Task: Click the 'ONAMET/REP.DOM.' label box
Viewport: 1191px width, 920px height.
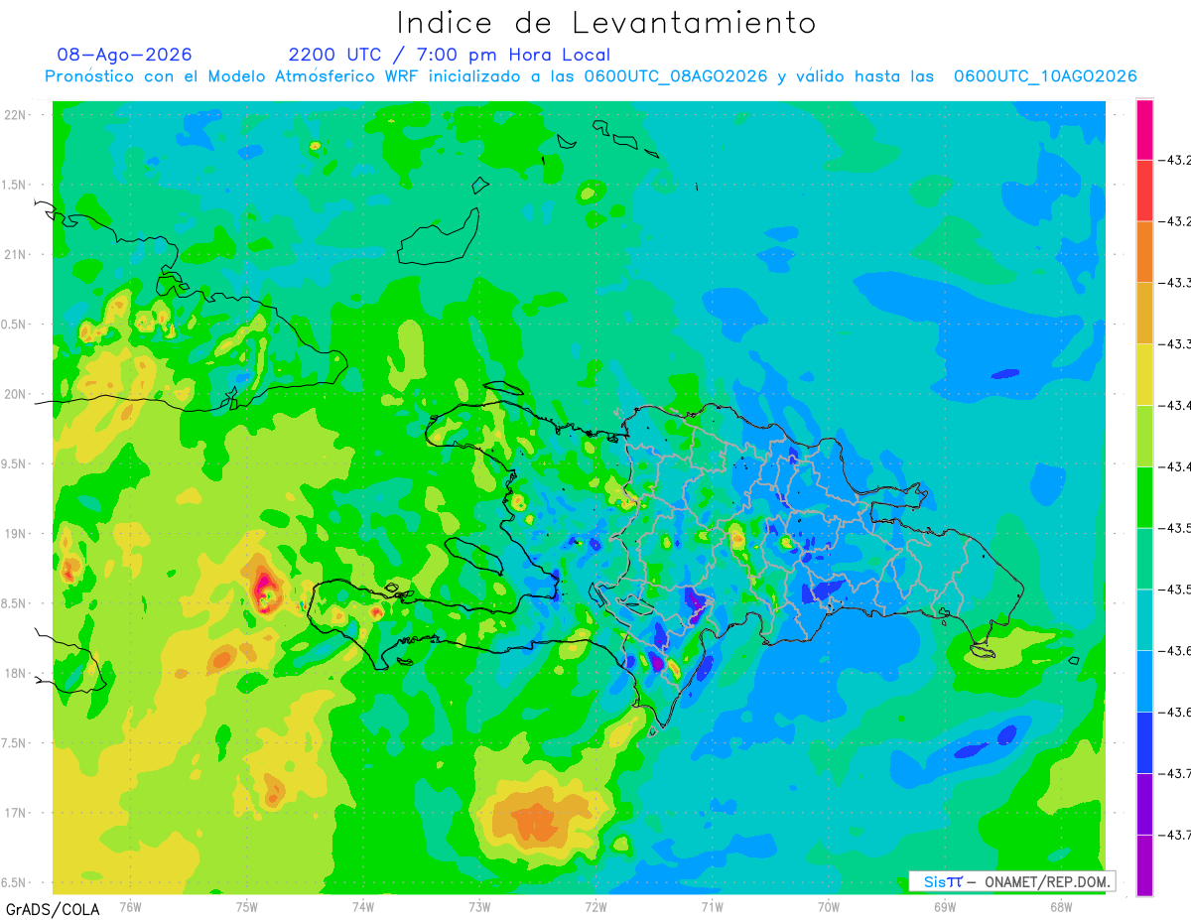Action: (1011, 881)
